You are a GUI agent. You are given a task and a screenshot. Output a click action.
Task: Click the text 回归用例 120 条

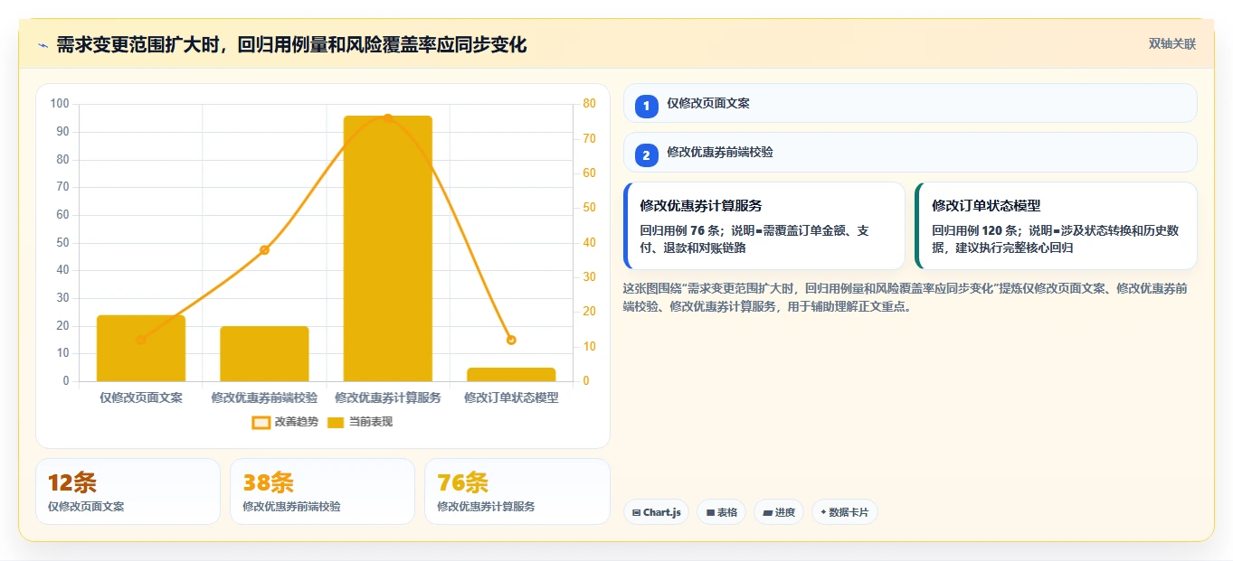[976, 230]
